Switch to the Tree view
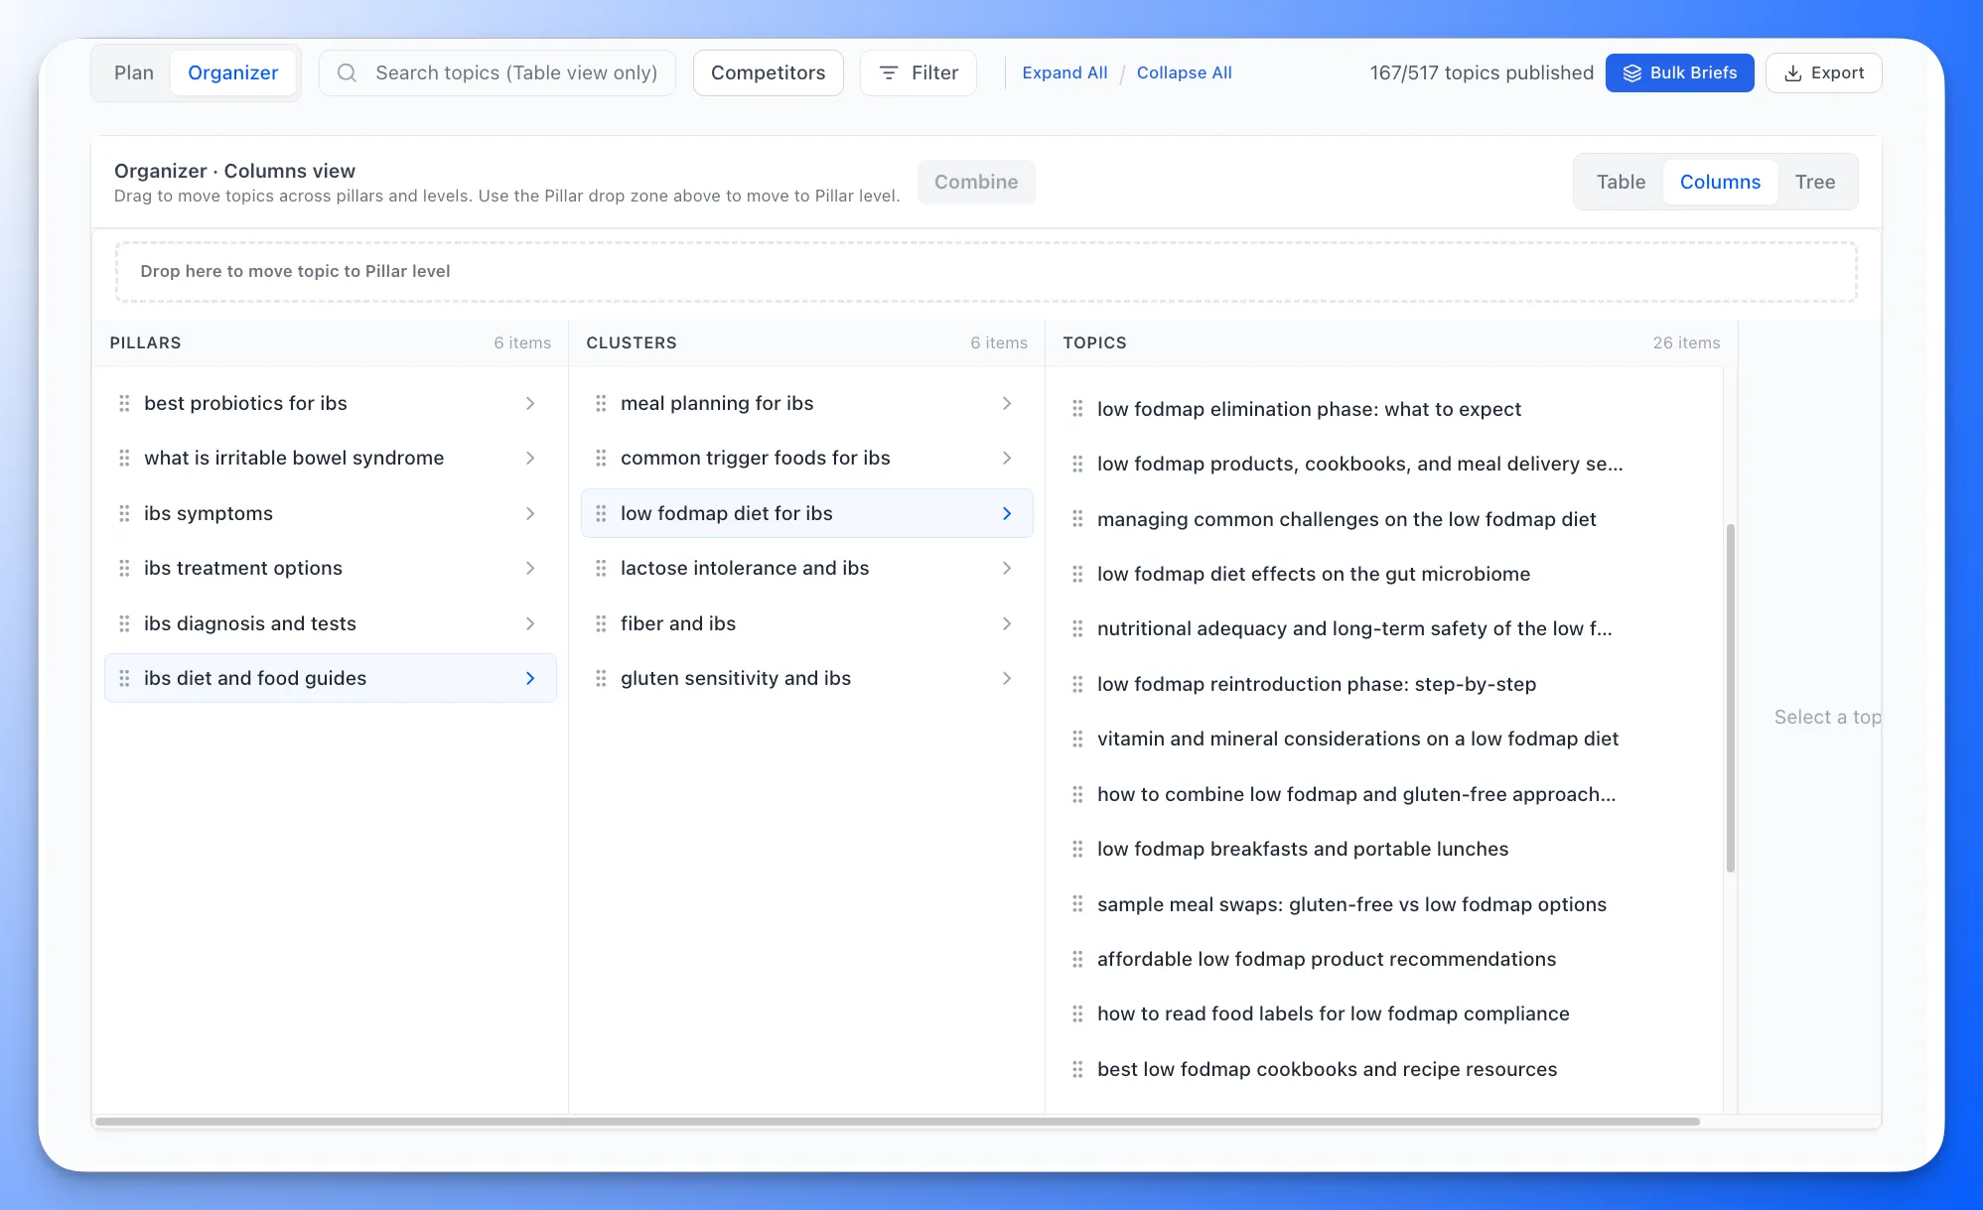The image size is (1983, 1210). pyautogui.click(x=1814, y=182)
